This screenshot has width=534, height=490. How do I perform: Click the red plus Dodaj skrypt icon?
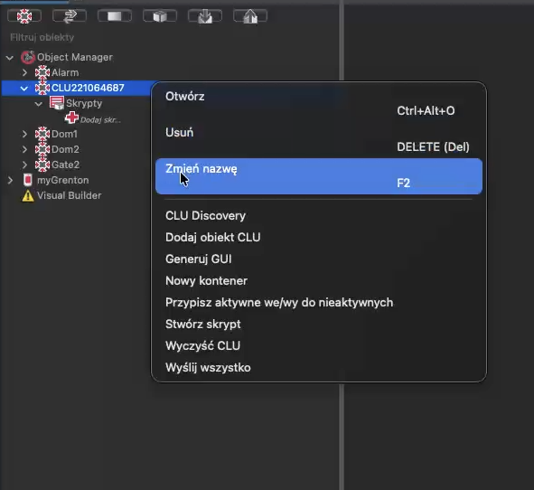(x=71, y=118)
